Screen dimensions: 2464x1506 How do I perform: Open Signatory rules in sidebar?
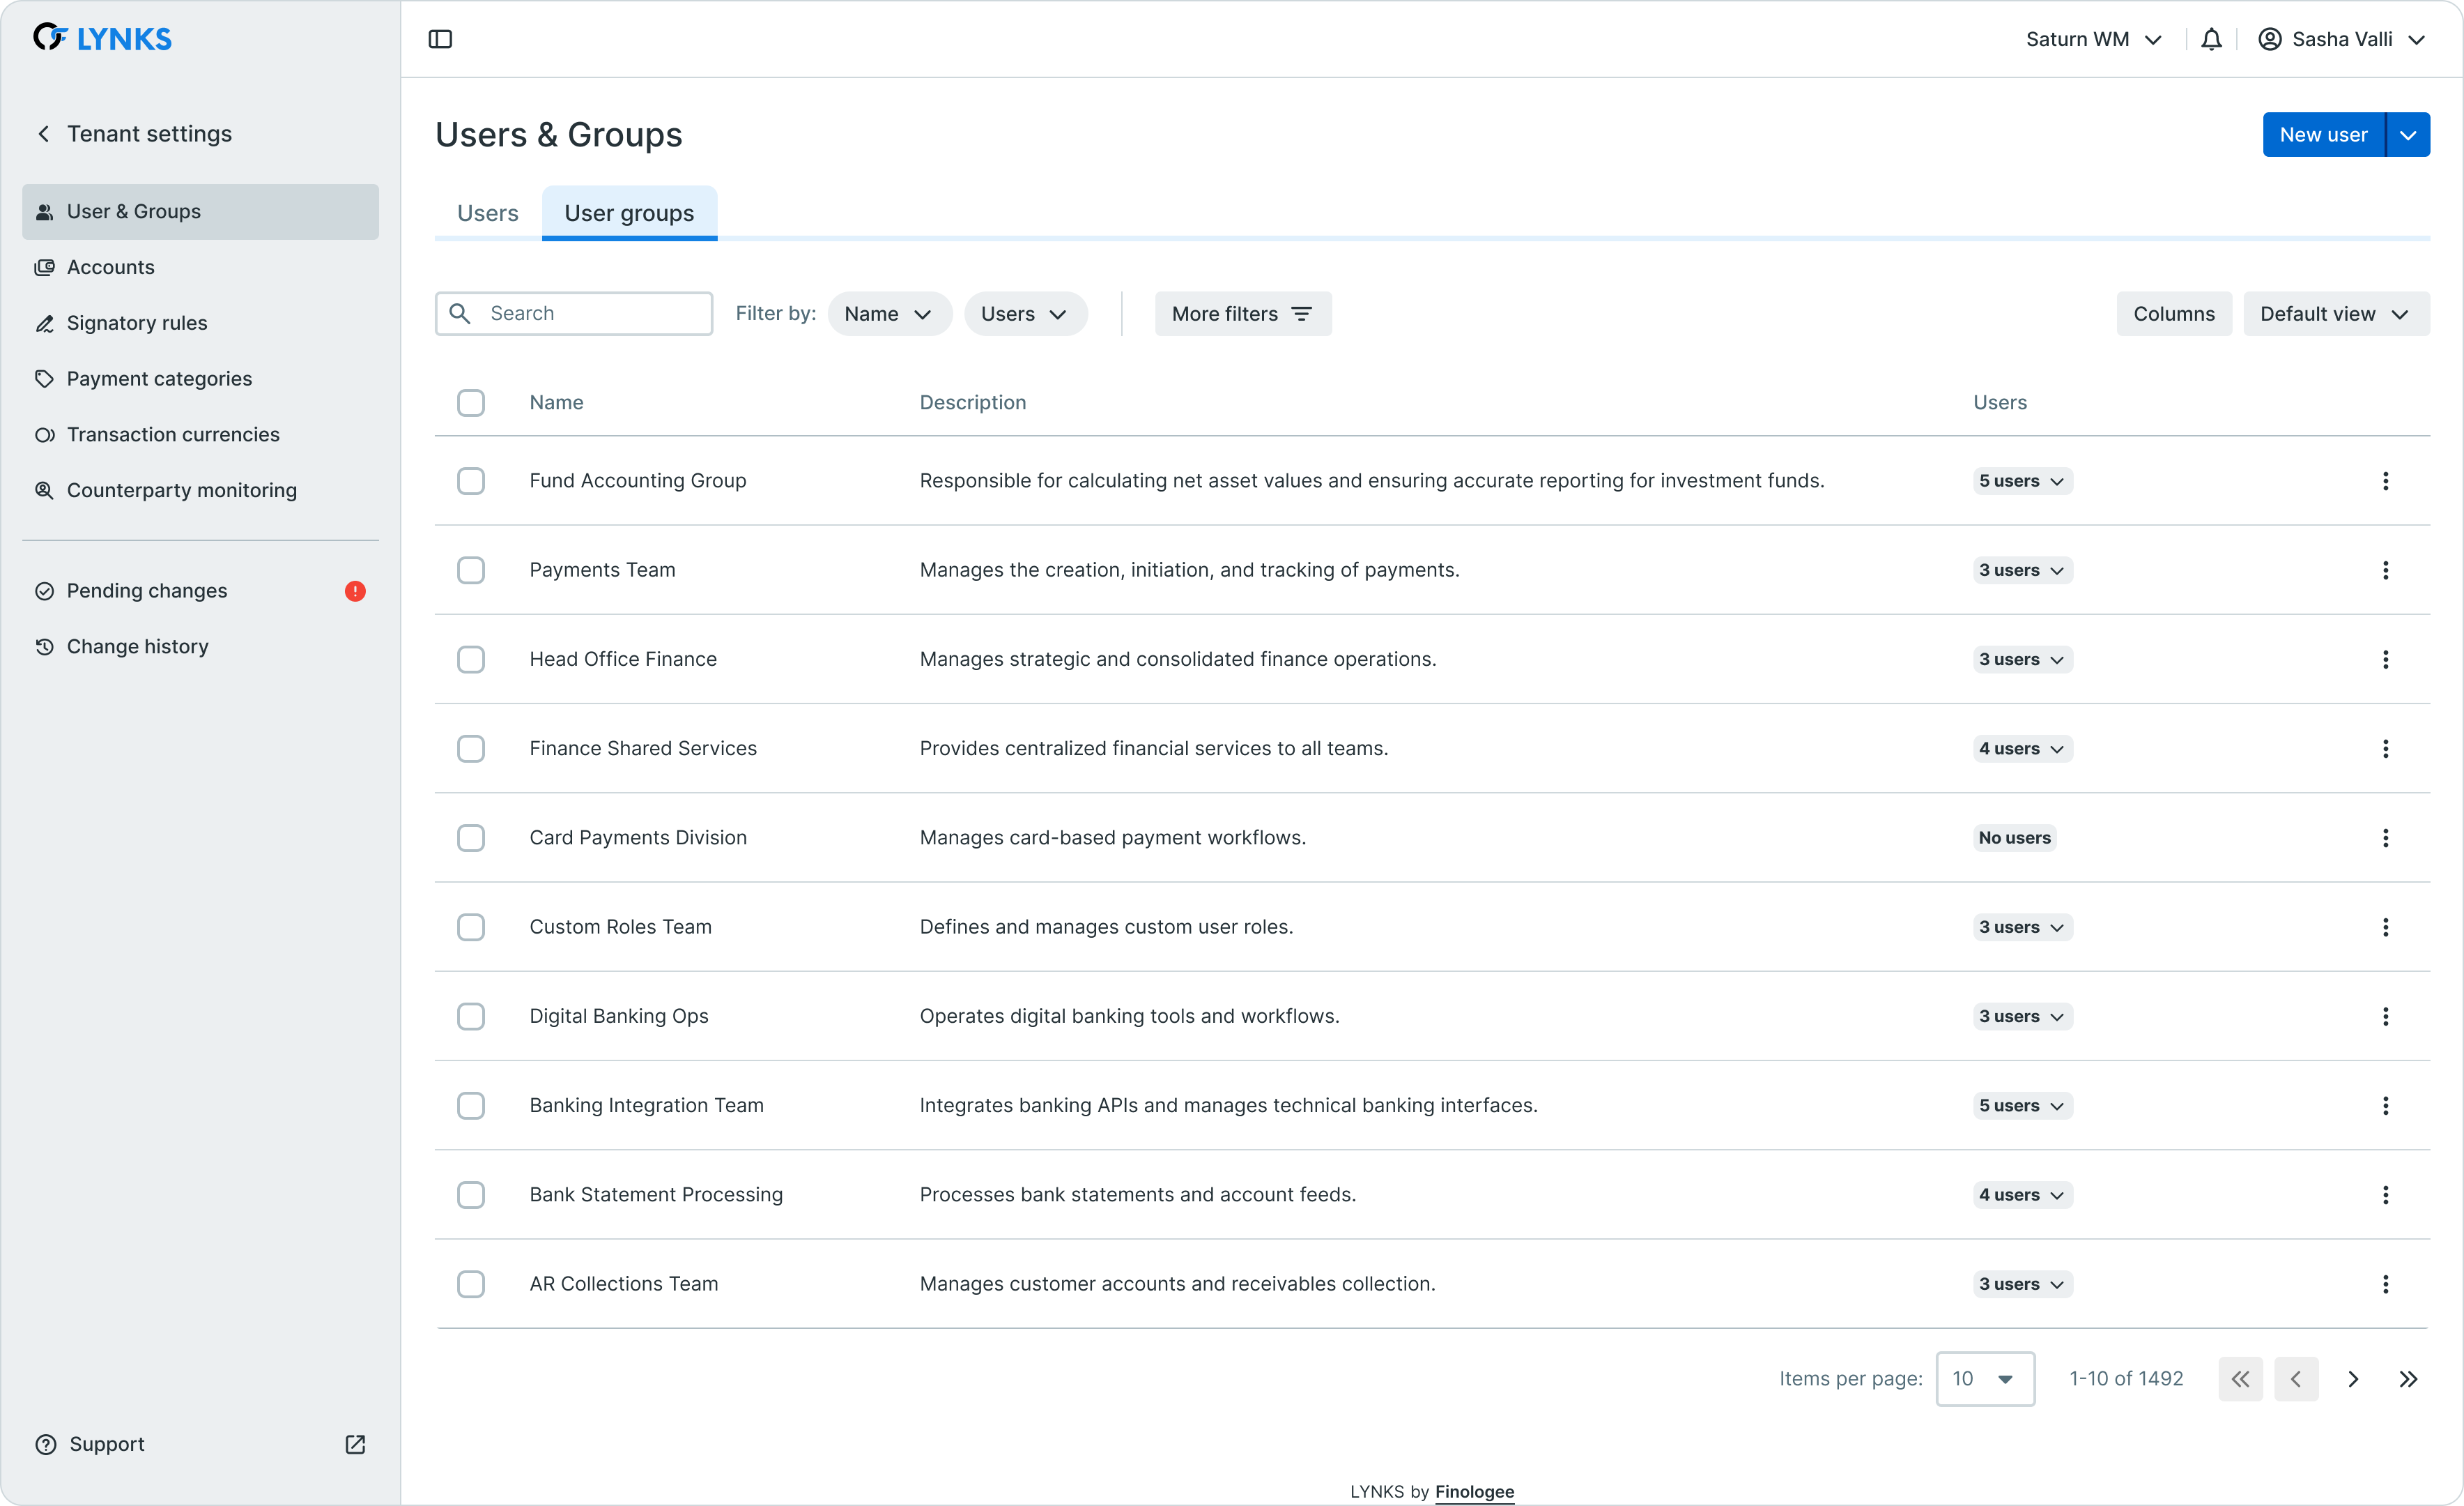click(x=137, y=324)
